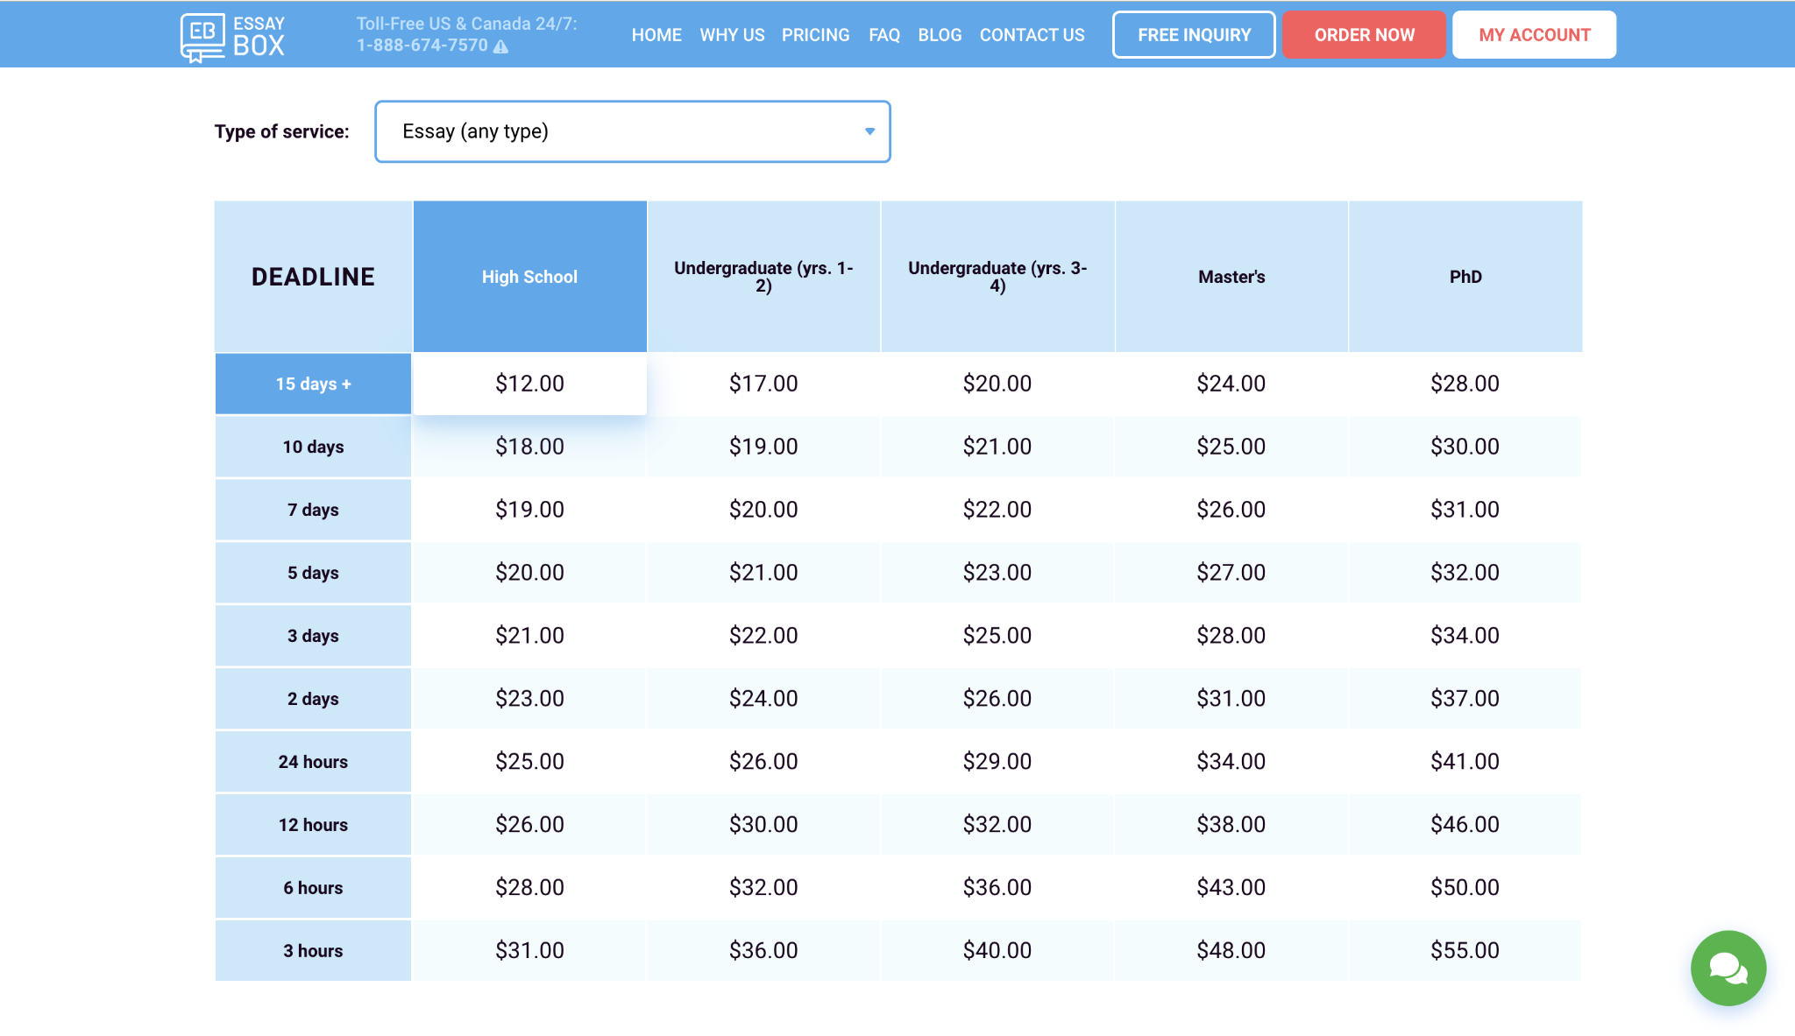Select the High School column header
The height and width of the screenshot is (1036, 1795).
coord(529,277)
